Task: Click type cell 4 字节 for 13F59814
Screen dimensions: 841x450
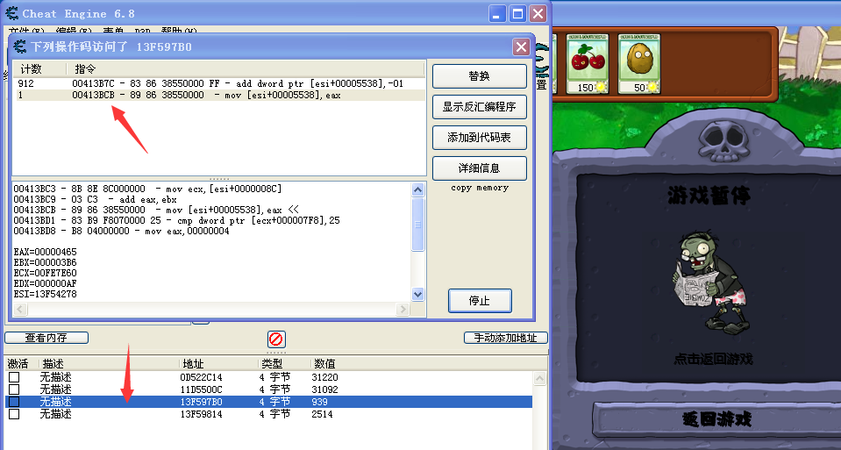Action: [x=274, y=414]
